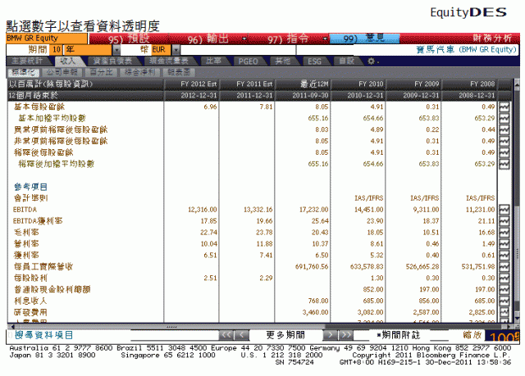This screenshot has height=376, width=525.
Task: Open the 自設 custom tab
Action: [346, 61]
